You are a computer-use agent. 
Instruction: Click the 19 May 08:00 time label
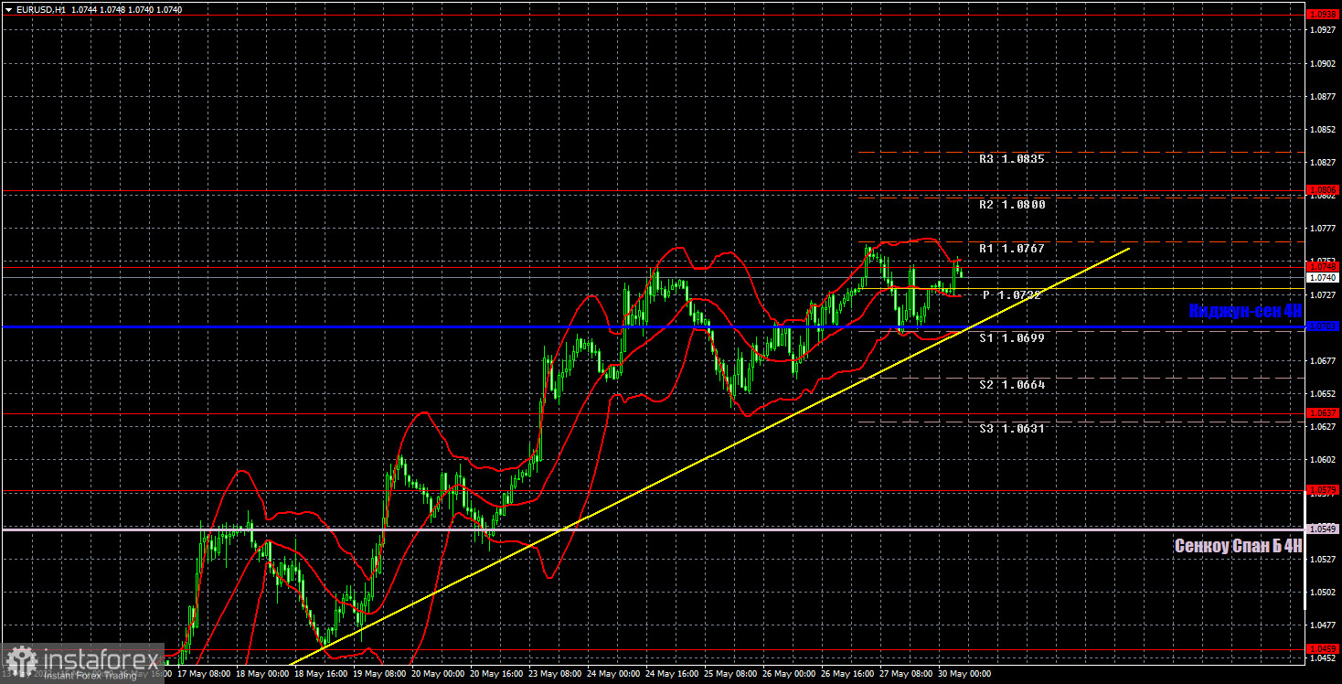(378, 676)
